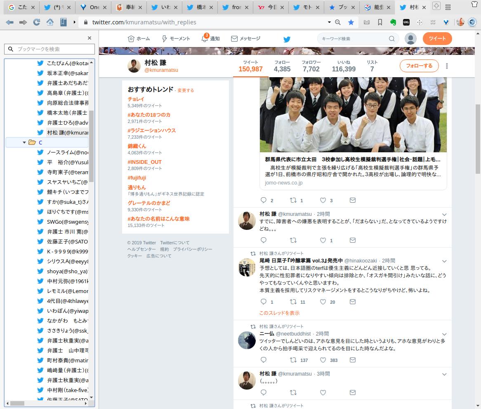
Task: Open the notifications bell with badge 3
Action: point(205,38)
